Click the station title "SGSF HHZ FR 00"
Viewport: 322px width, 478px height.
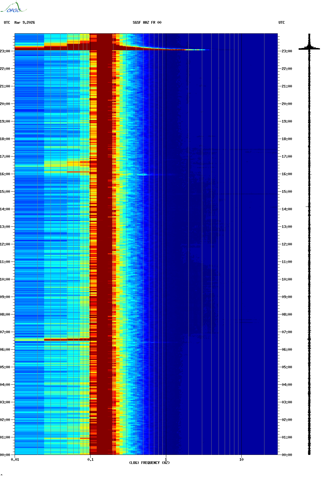pyautogui.click(x=147, y=23)
